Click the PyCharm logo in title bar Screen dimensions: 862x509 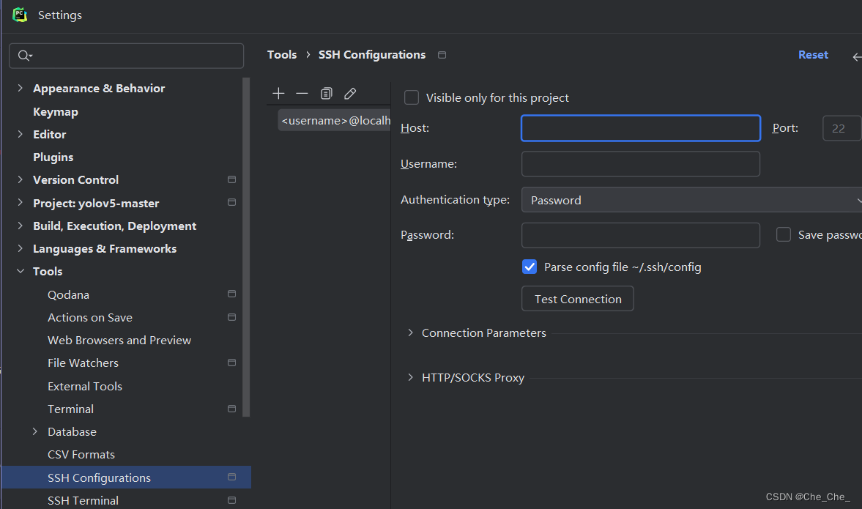(20, 15)
